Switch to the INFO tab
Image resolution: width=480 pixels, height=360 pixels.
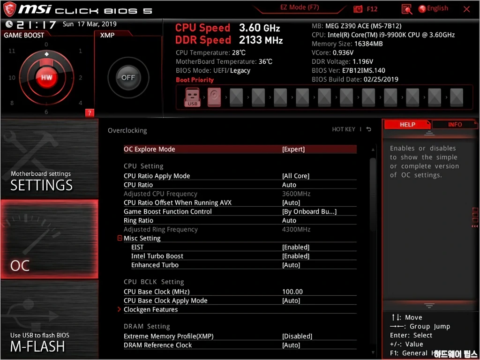pyautogui.click(x=455, y=125)
